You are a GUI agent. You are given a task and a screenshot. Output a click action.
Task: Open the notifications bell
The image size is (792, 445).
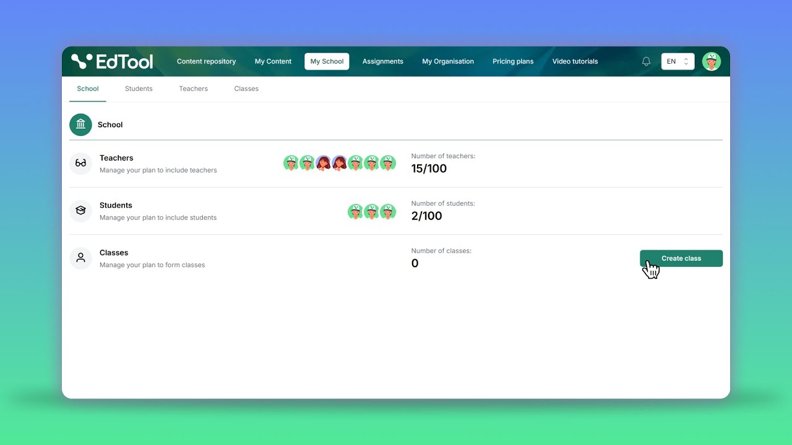pos(646,61)
